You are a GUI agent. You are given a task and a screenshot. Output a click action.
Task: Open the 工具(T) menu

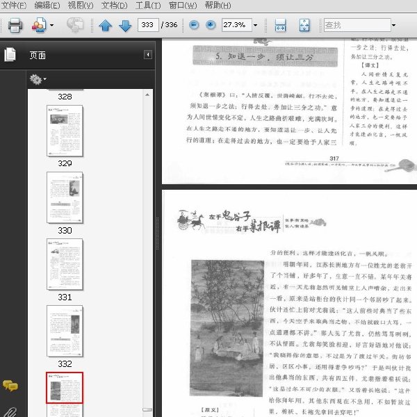click(x=148, y=6)
